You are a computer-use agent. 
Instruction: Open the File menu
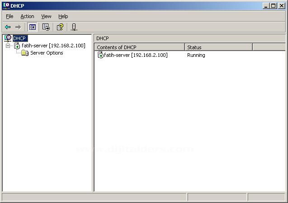(x=9, y=16)
